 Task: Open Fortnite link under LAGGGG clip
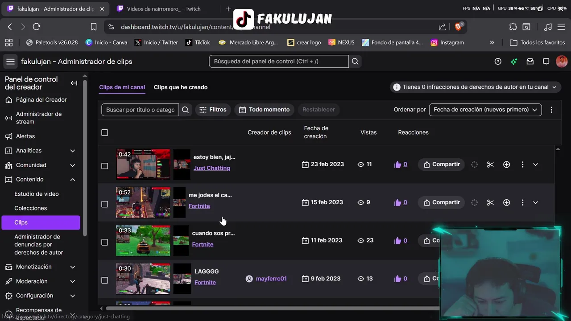pyautogui.click(x=205, y=283)
